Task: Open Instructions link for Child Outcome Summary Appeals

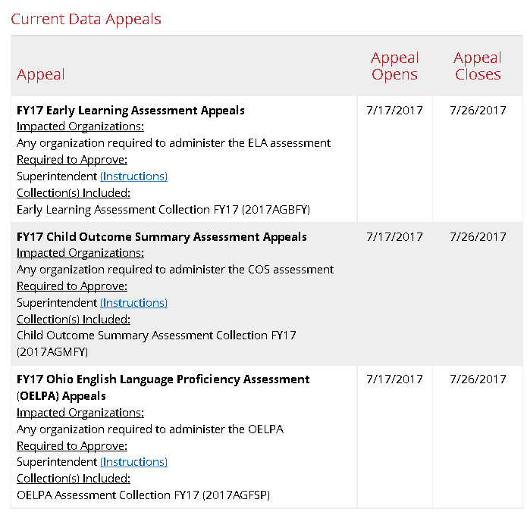Action: point(133,303)
